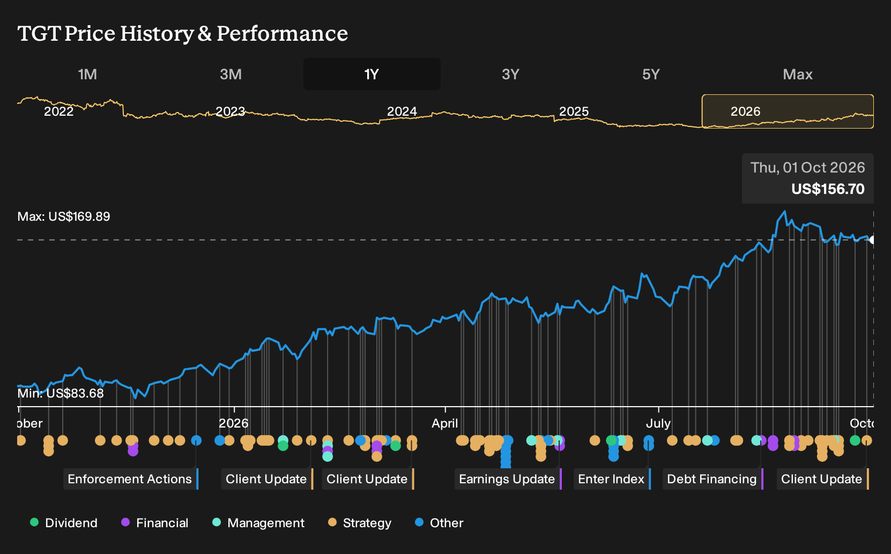Click the July axis label
The height and width of the screenshot is (554, 891).
point(658,423)
